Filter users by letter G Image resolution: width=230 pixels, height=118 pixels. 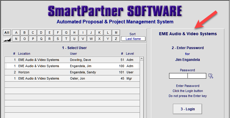[x=66, y=33]
